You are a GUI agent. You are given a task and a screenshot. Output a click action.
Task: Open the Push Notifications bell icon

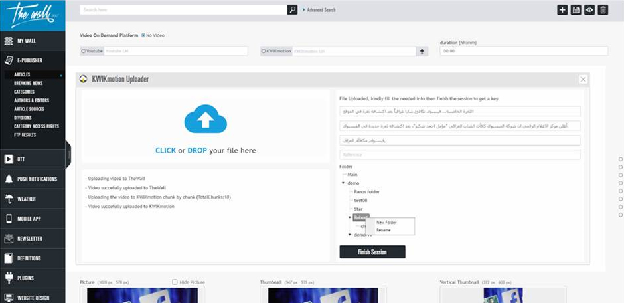pyautogui.click(x=9, y=179)
